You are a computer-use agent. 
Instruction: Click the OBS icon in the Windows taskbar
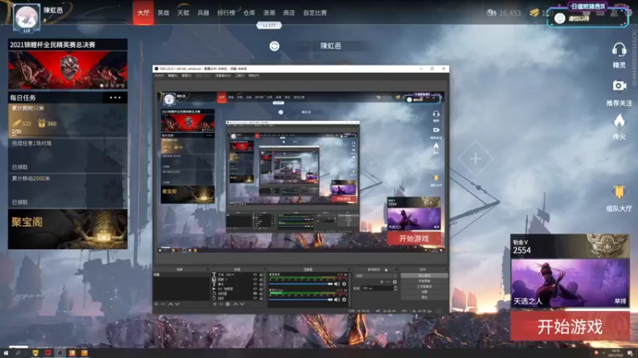[x=60, y=352]
